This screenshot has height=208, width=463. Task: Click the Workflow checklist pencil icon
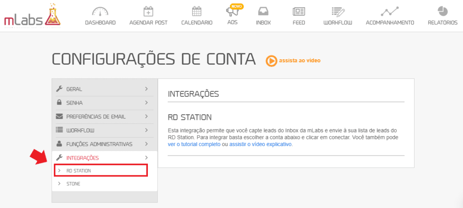338,11
